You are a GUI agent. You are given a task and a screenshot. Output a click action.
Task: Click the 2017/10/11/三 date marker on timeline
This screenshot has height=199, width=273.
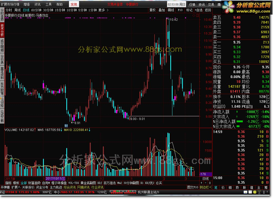click(x=55, y=179)
